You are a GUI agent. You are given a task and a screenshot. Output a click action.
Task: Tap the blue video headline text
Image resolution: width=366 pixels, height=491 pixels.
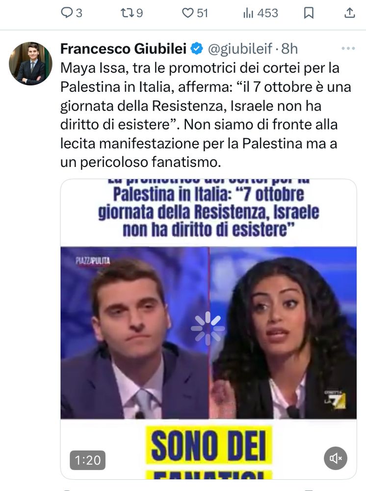coord(209,208)
